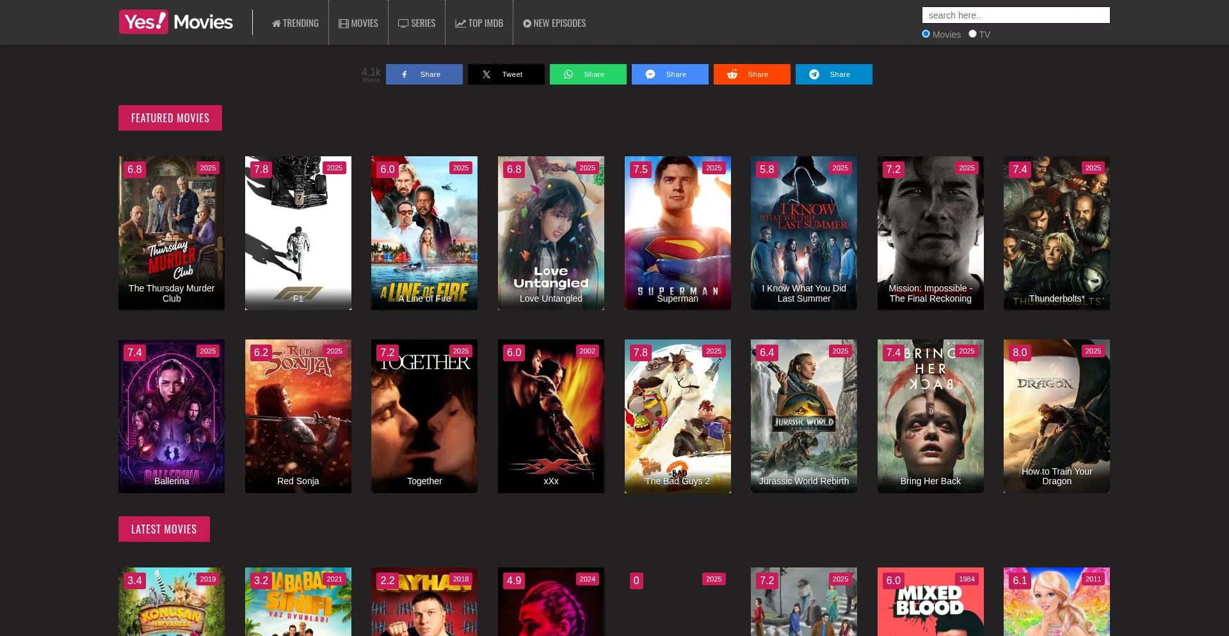Open the Trending menu item
This screenshot has height=636, width=1229.
(295, 23)
